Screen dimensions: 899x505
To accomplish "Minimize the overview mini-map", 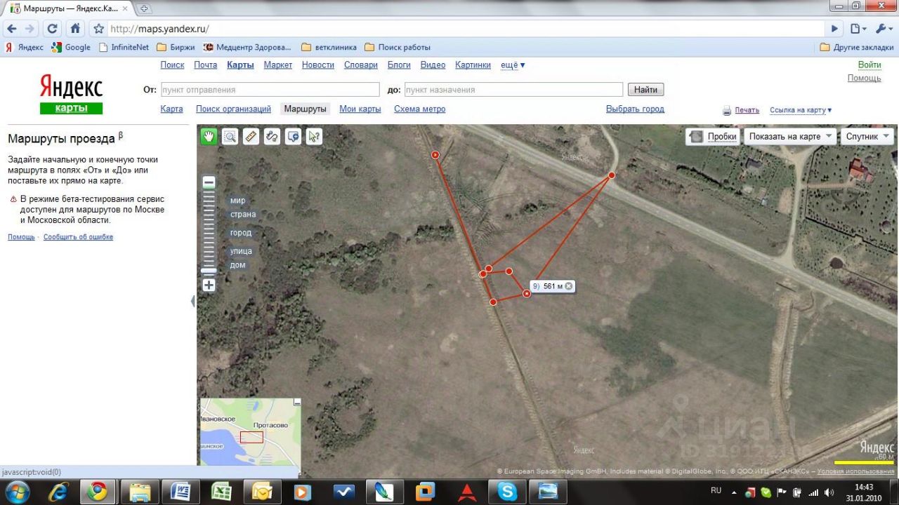I will 297,403.
